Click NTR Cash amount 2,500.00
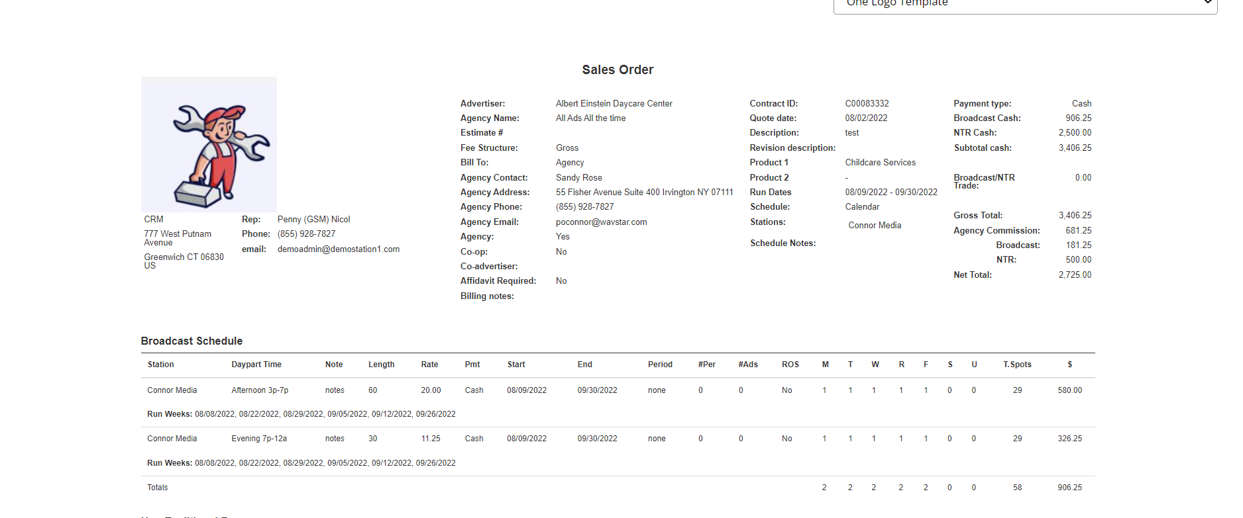Viewport: 1243px width, 518px height. point(1075,133)
